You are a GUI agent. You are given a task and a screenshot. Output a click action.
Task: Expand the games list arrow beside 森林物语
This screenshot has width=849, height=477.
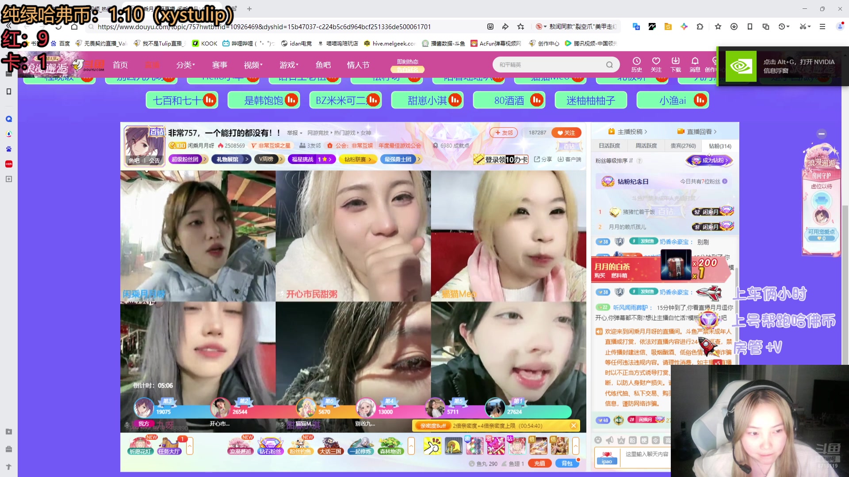411,446
